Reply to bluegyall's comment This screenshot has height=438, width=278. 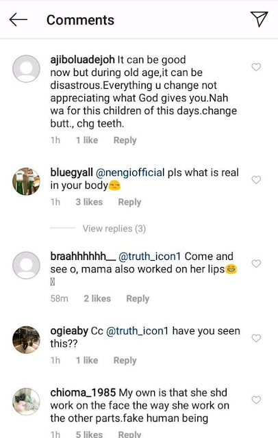click(x=129, y=202)
